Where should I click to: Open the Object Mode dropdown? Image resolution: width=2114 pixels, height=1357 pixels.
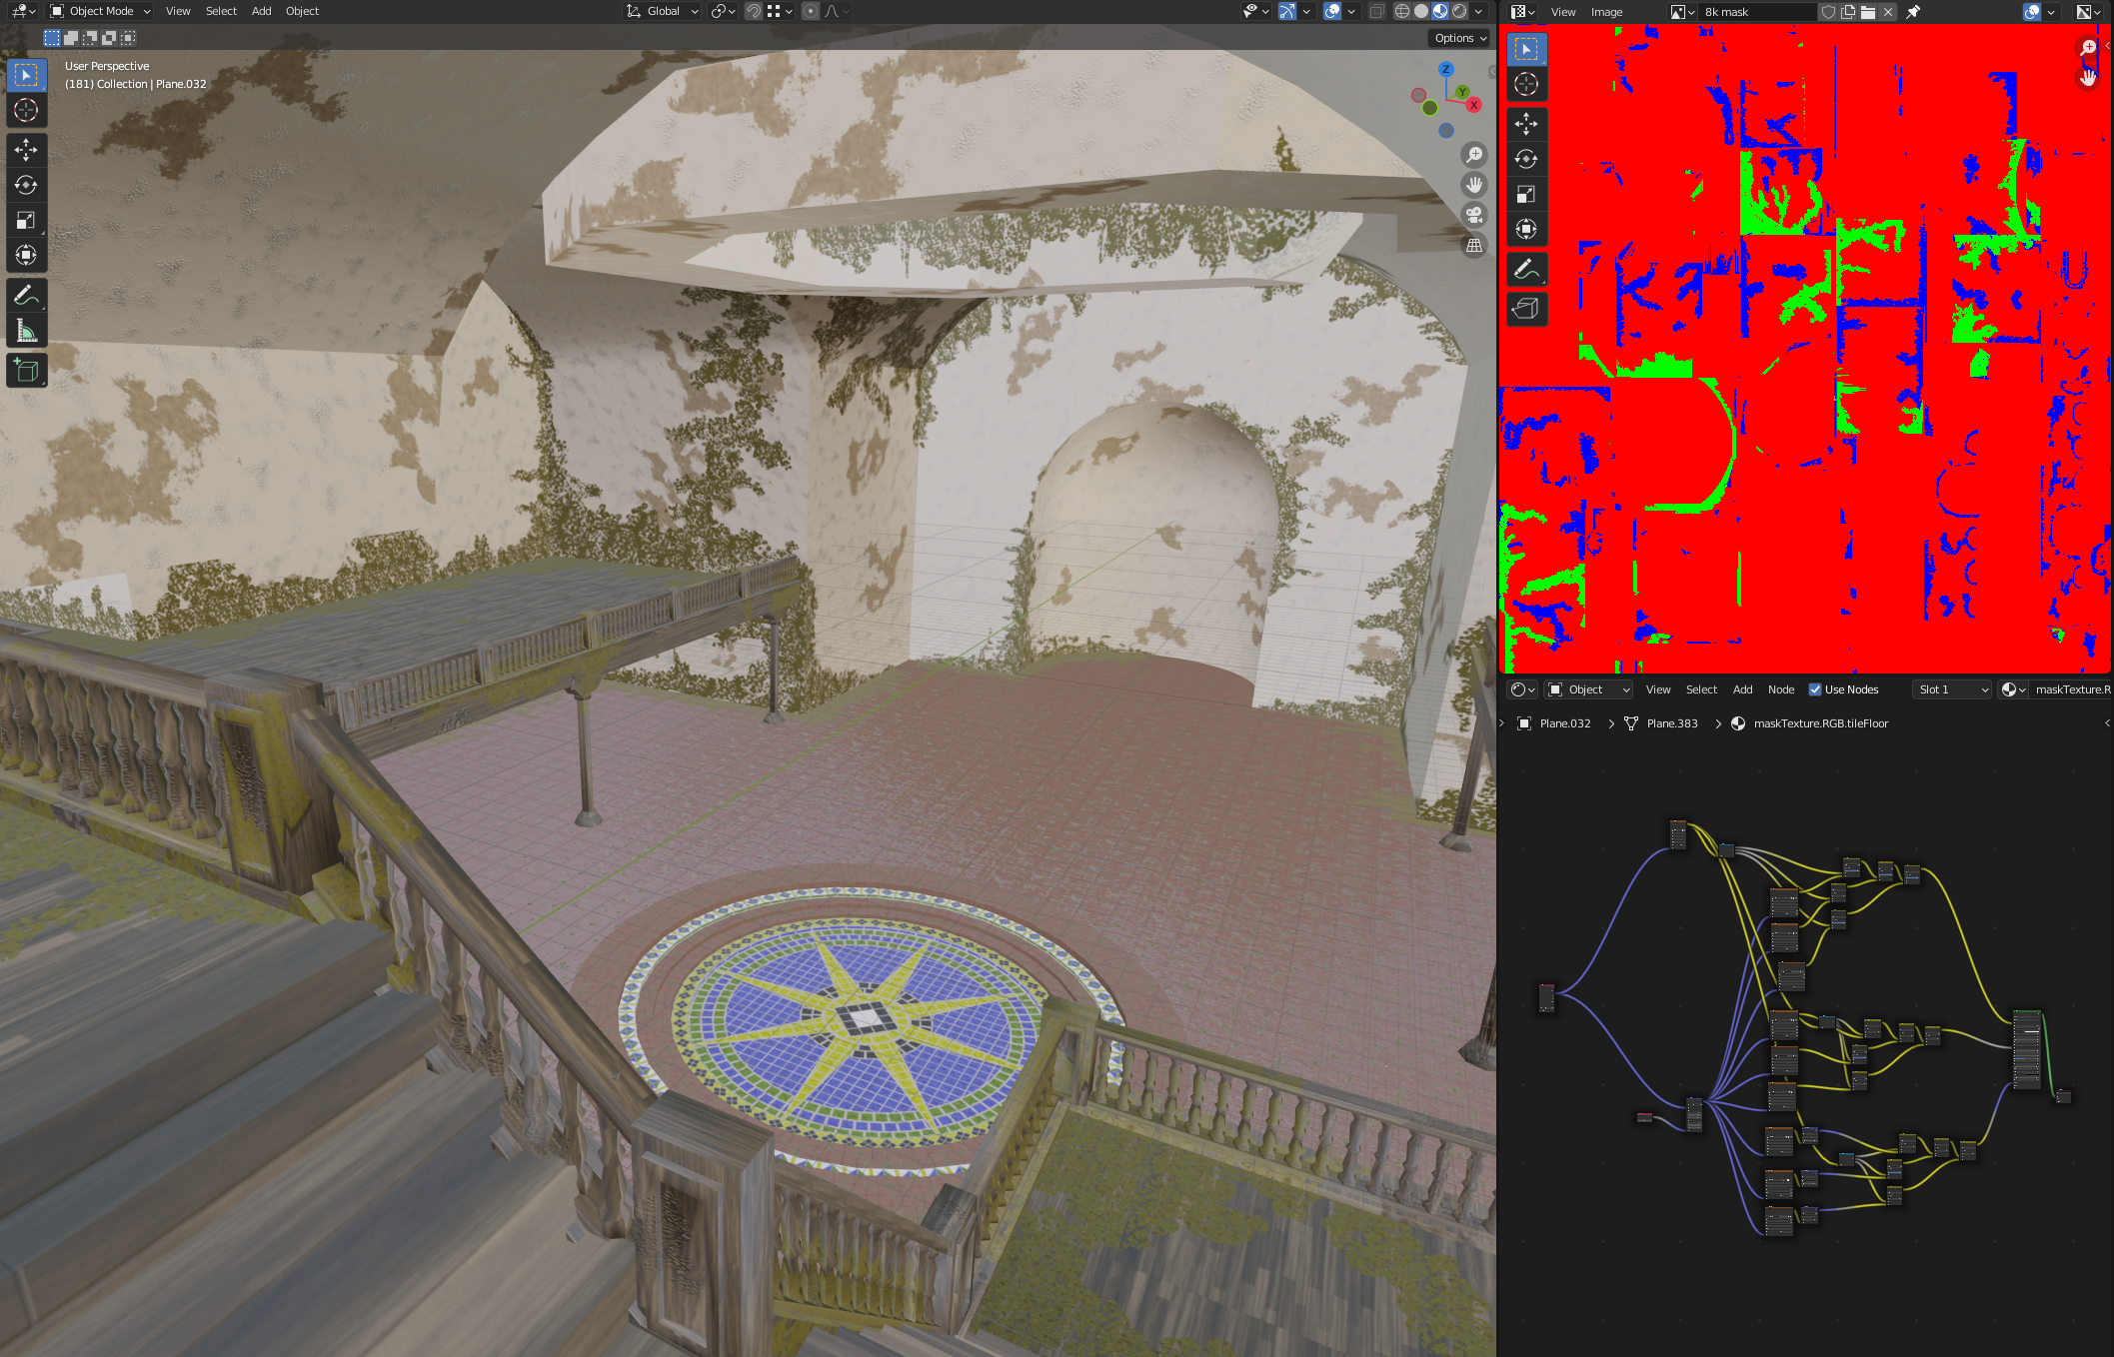(x=100, y=11)
